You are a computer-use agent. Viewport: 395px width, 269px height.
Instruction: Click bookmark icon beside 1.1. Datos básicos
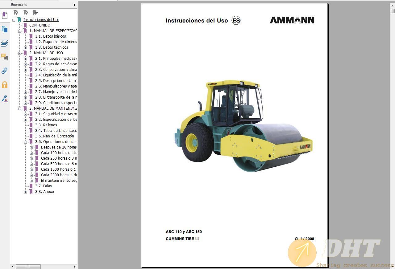point(31,36)
